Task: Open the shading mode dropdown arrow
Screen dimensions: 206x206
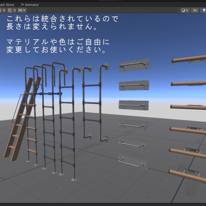Action: click(187, 10)
